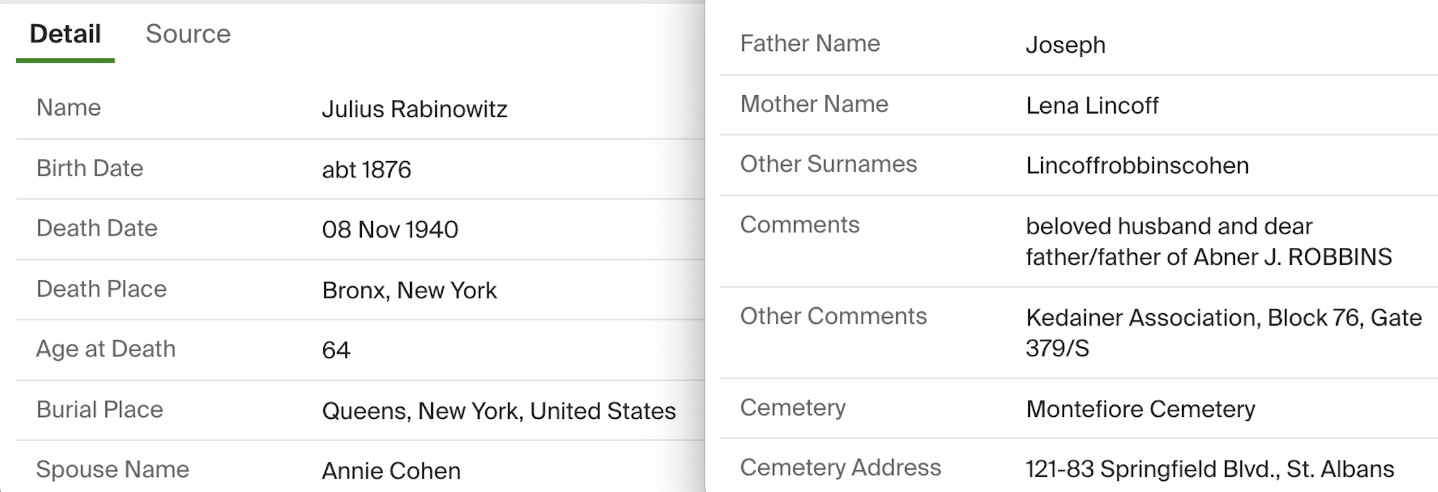This screenshot has height=492, width=1438.
Task: Click the spouse name Annie Cohen
Action: point(391,471)
